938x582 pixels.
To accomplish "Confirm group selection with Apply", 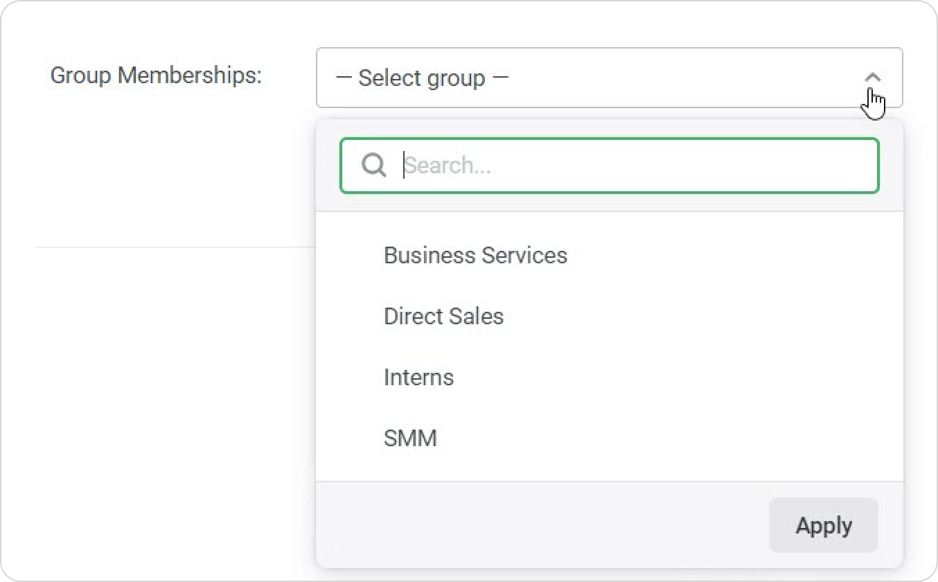I will tap(823, 525).
